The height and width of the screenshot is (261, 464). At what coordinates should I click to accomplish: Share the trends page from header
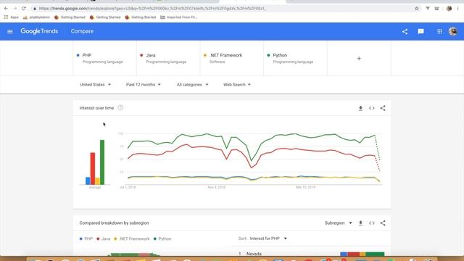click(405, 31)
